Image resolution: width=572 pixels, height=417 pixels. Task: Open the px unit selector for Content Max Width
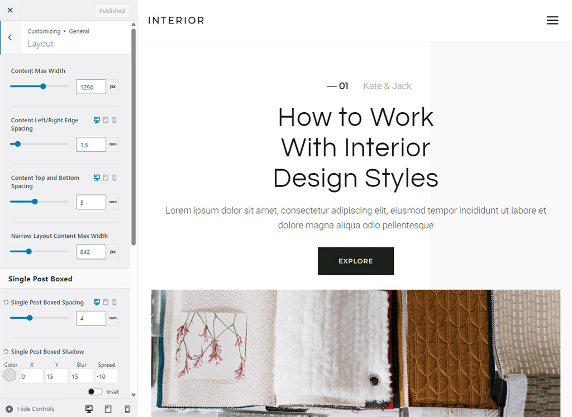point(113,87)
